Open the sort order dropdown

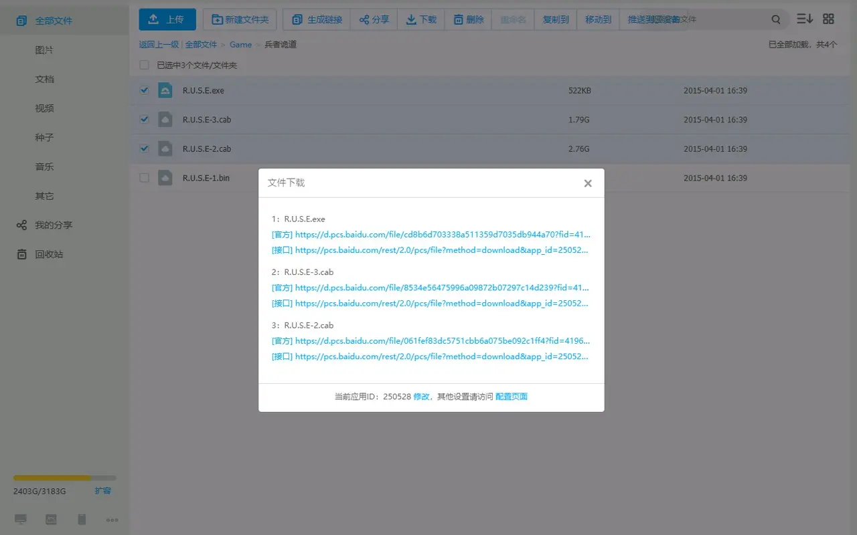pos(804,19)
